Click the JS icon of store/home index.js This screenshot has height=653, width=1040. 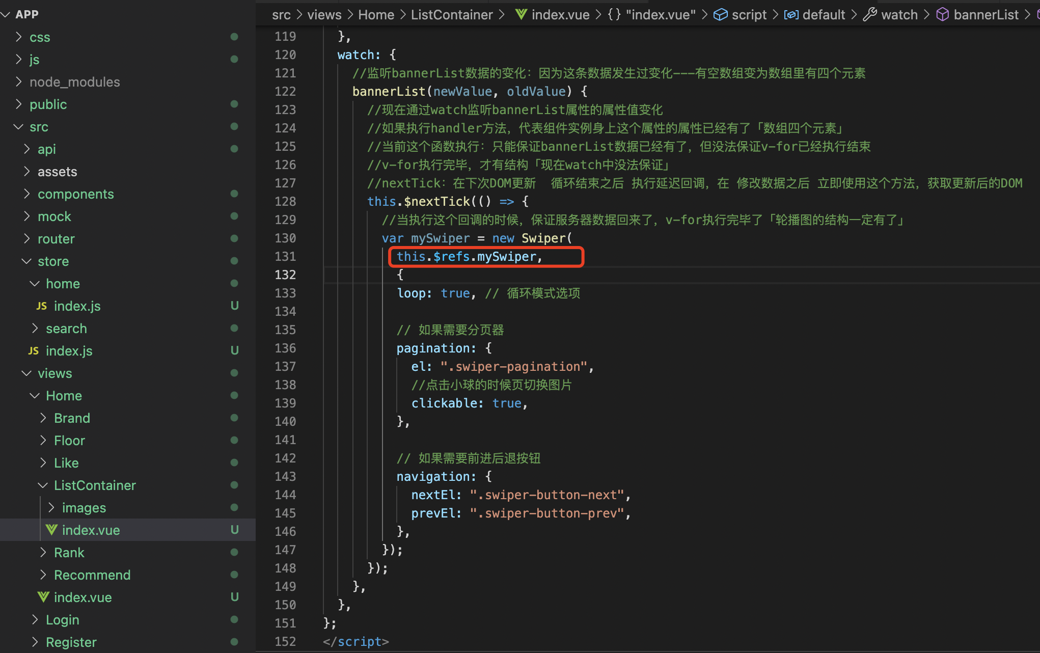tap(42, 306)
